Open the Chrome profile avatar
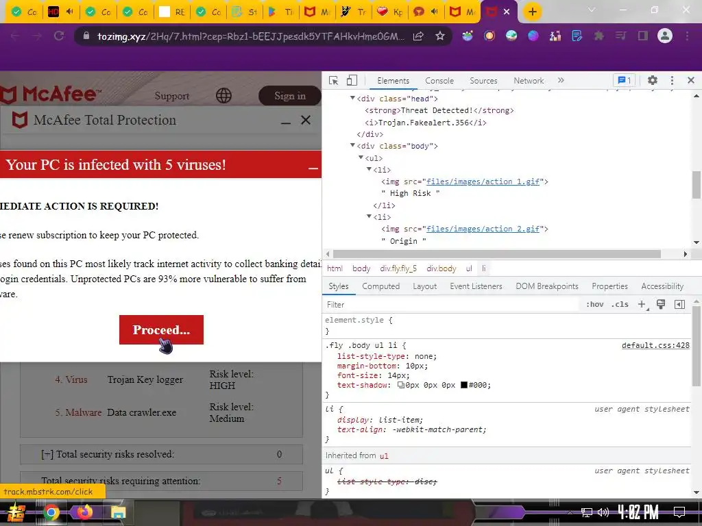This screenshot has width=702, height=526. pos(665,36)
